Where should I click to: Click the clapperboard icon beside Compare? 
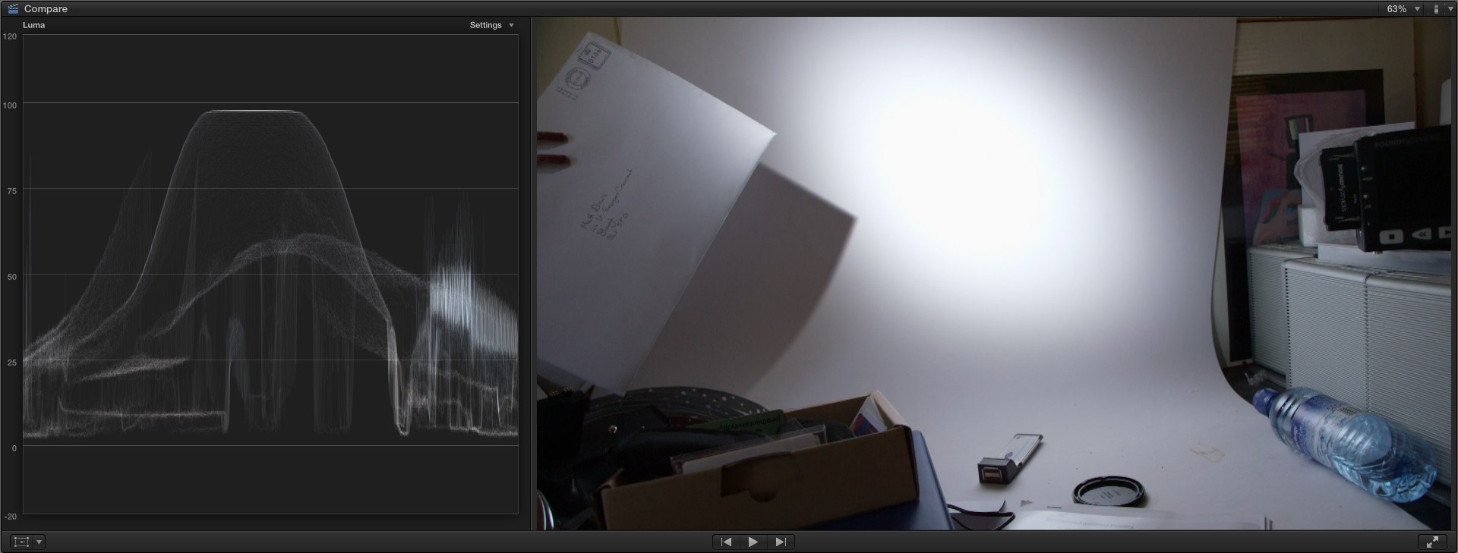tap(13, 9)
